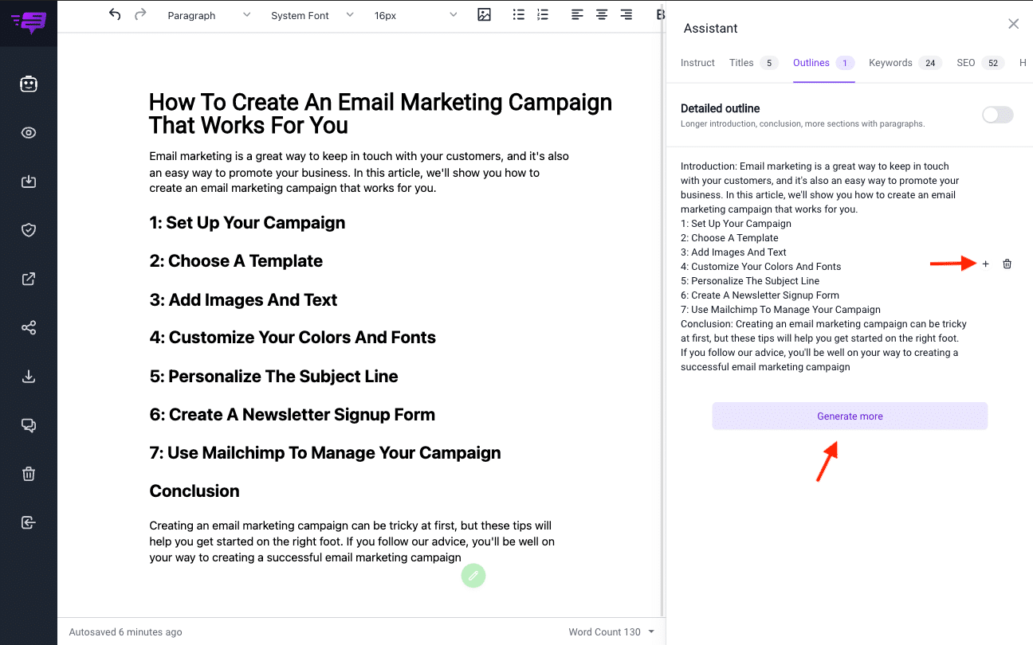Click the Generate more button
The height and width of the screenshot is (645, 1033).
[x=850, y=416]
